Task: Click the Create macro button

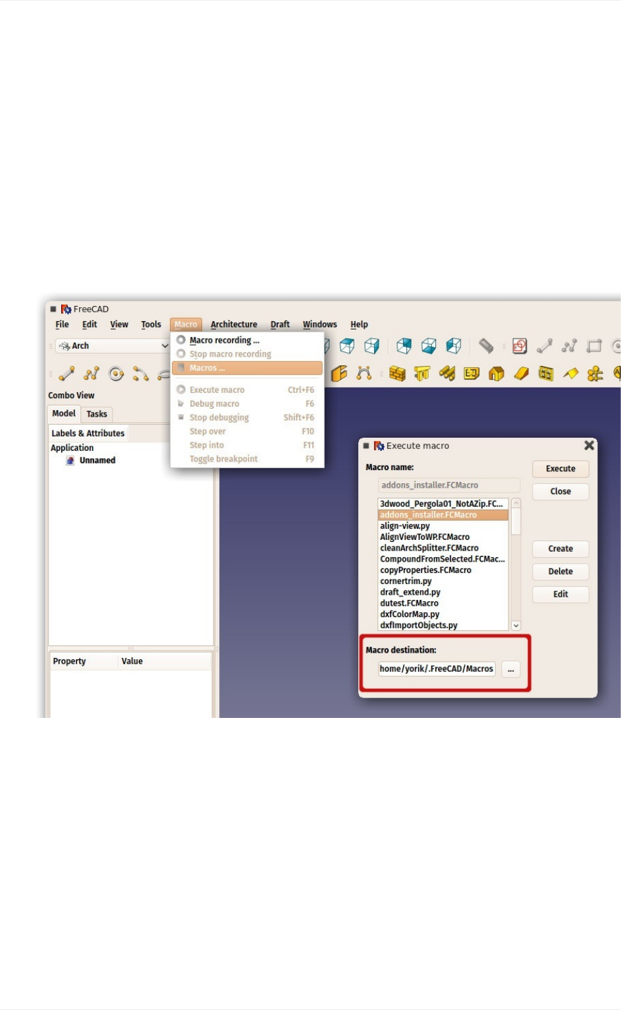Action: pyautogui.click(x=560, y=549)
